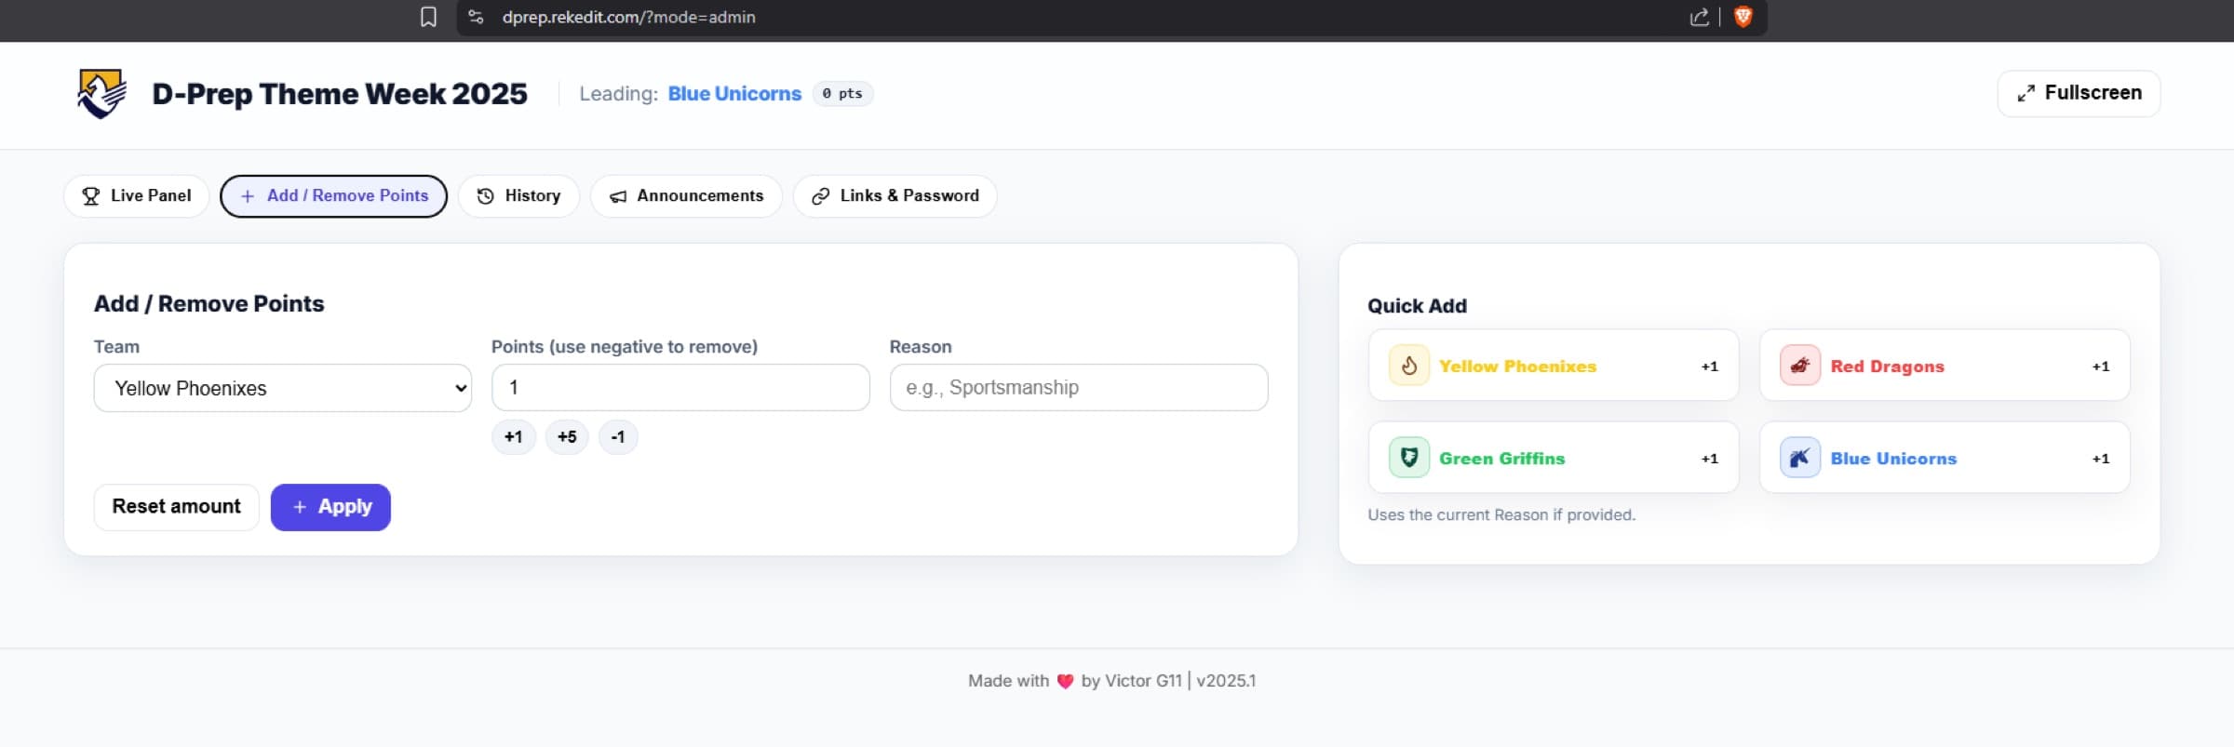
Task: Click the D-Prep Theme Week 2025 title
Action: click(x=340, y=94)
